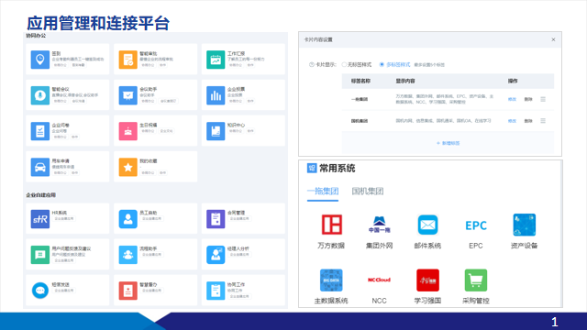Open 集团外网 China YTO icon
The image size is (587, 330).
click(x=379, y=225)
